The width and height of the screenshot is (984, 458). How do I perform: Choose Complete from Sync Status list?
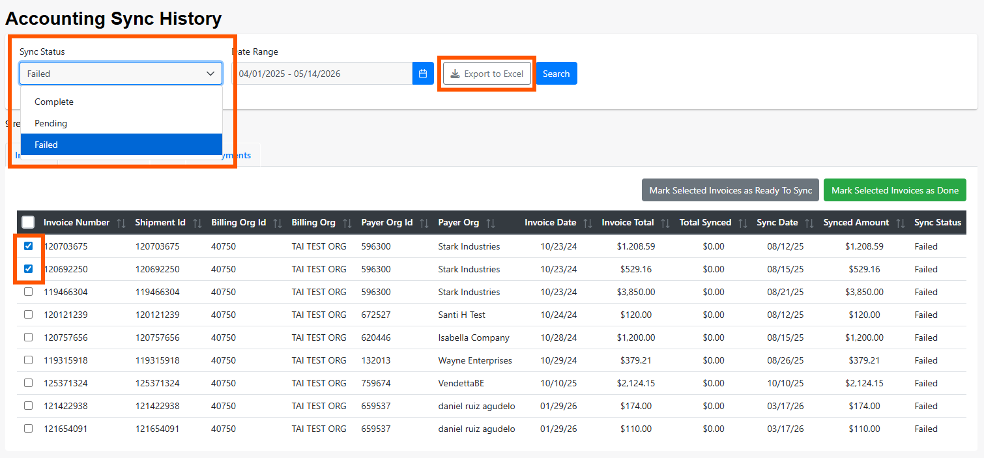54,102
